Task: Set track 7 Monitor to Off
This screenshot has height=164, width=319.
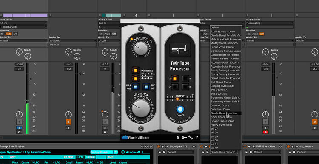Action: tap(262, 34)
